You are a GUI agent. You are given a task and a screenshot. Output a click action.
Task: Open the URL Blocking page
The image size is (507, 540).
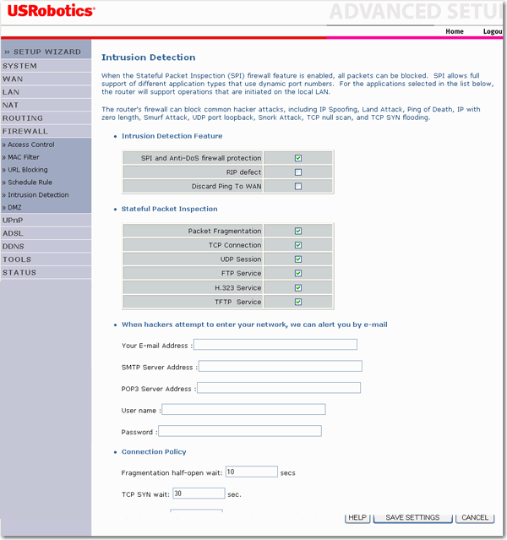tap(28, 170)
